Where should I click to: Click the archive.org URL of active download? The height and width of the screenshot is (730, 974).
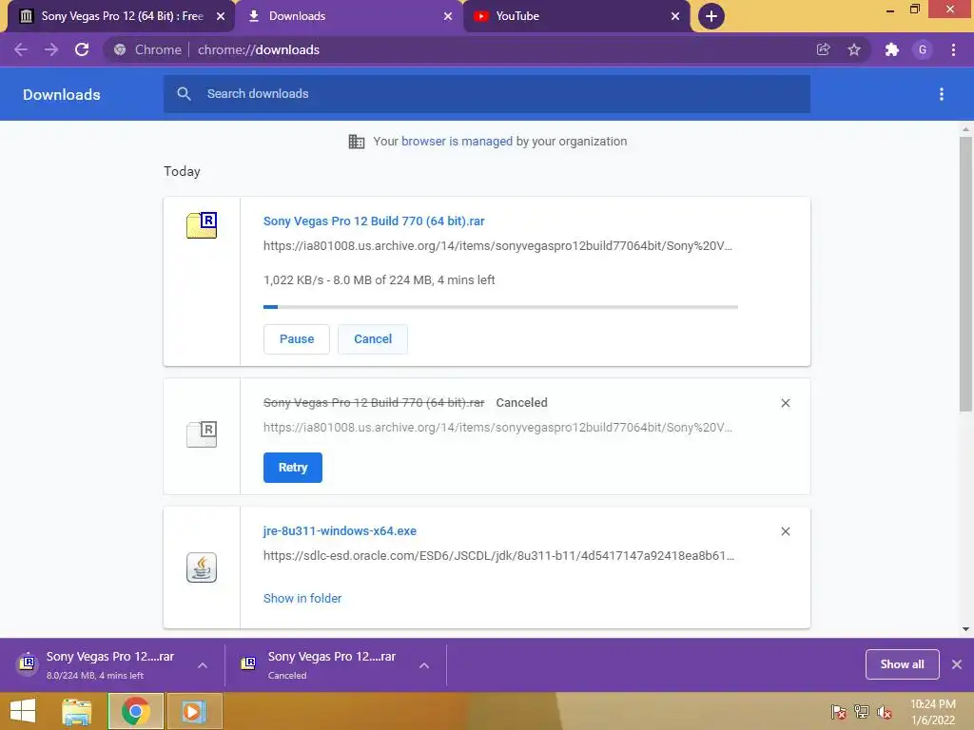coord(497,246)
